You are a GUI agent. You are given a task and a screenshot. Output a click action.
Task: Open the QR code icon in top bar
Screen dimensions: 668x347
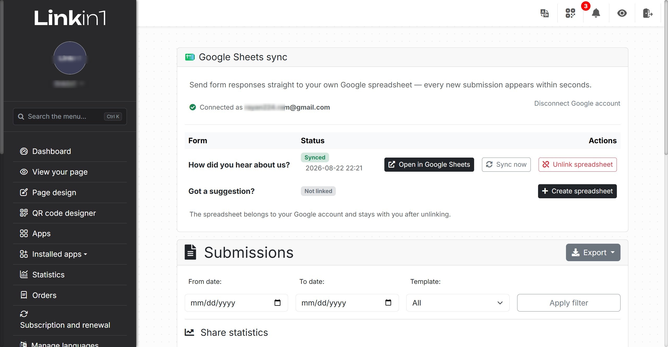coord(570,13)
